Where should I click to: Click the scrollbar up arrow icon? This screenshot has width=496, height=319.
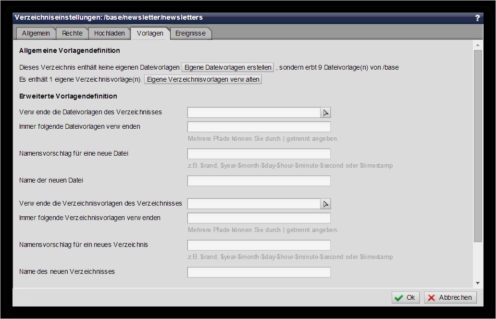pyautogui.click(x=477, y=45)
